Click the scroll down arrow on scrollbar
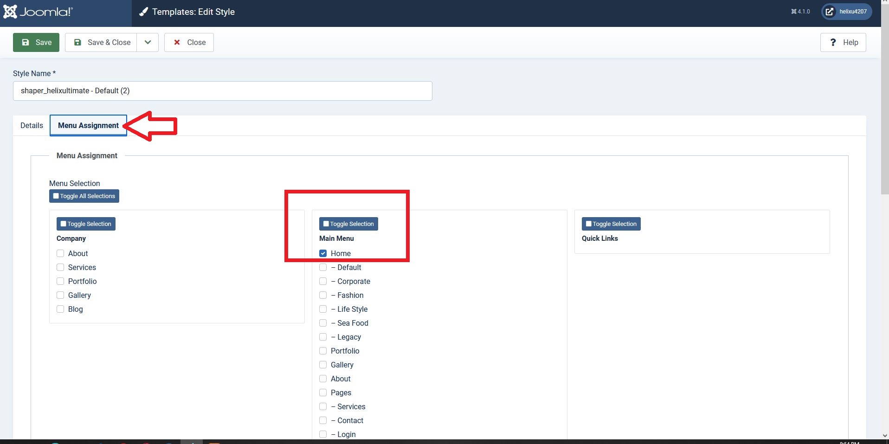Screen dimensions: 889x444 pos(884,435)
